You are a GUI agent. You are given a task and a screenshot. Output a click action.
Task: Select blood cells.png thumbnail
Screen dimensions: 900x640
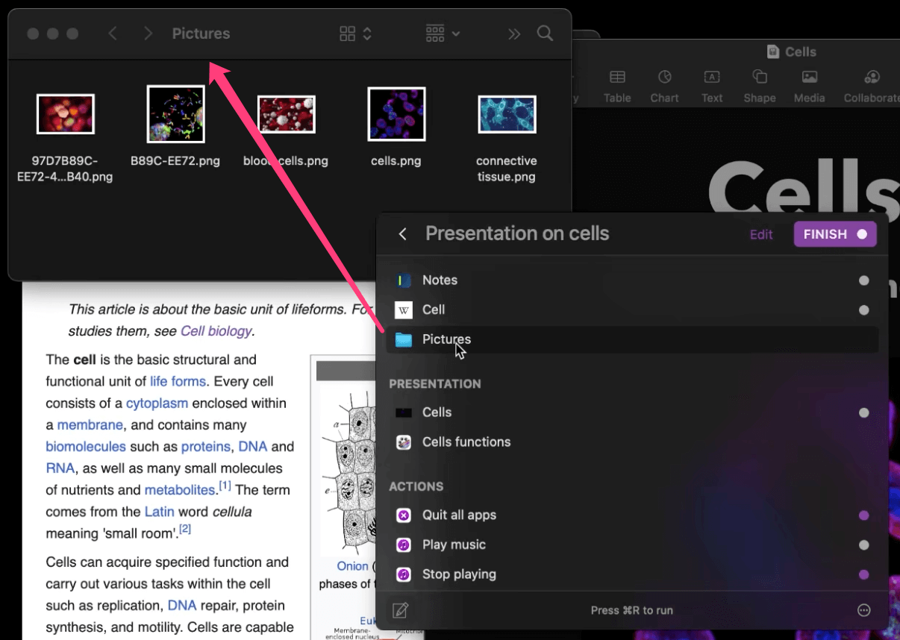point(286,114)
